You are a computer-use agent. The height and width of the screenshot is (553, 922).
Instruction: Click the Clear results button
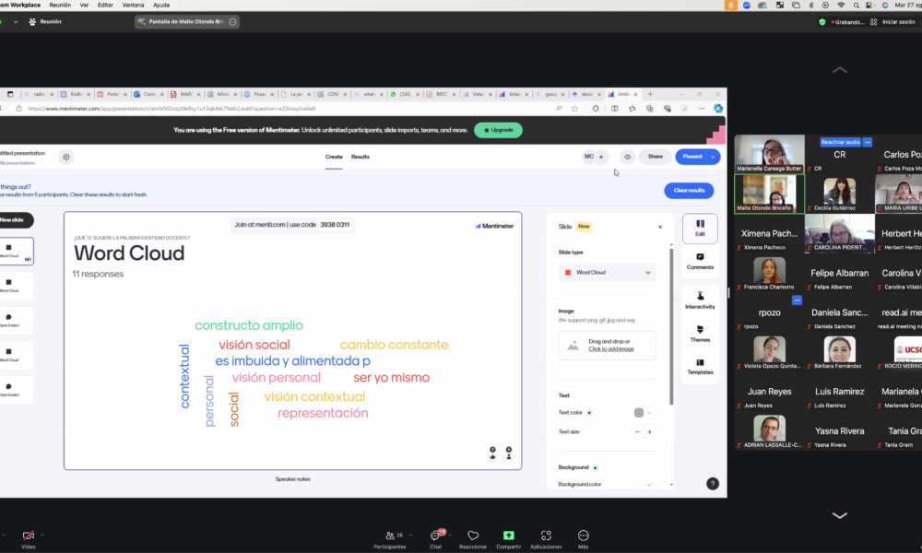pyautogui.click(x=689, y=191)
